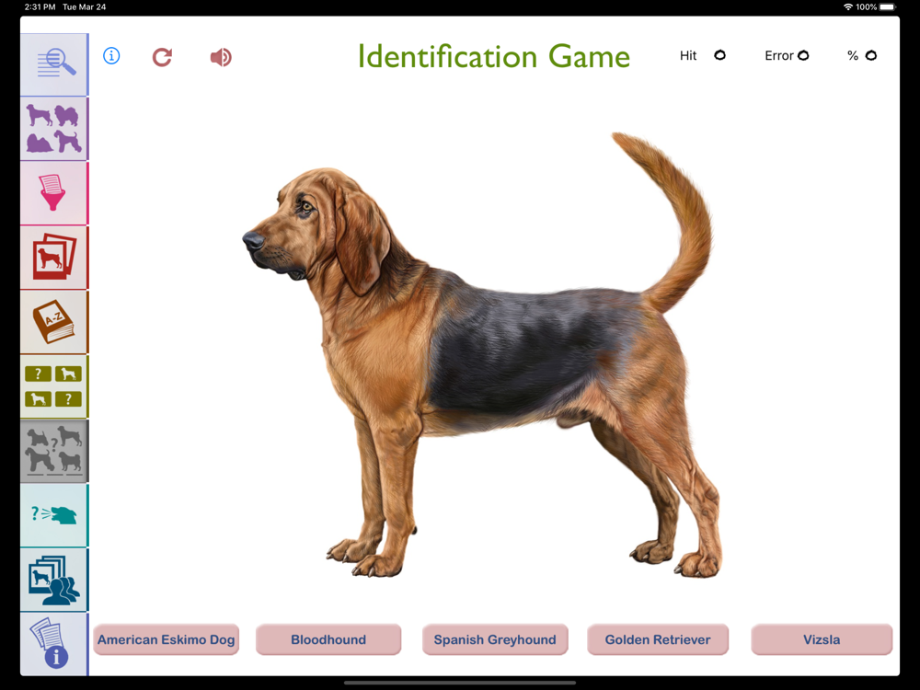Choose the American Eskimo Dog answer
Screen dimensions: 920x690
coord(166,639)
